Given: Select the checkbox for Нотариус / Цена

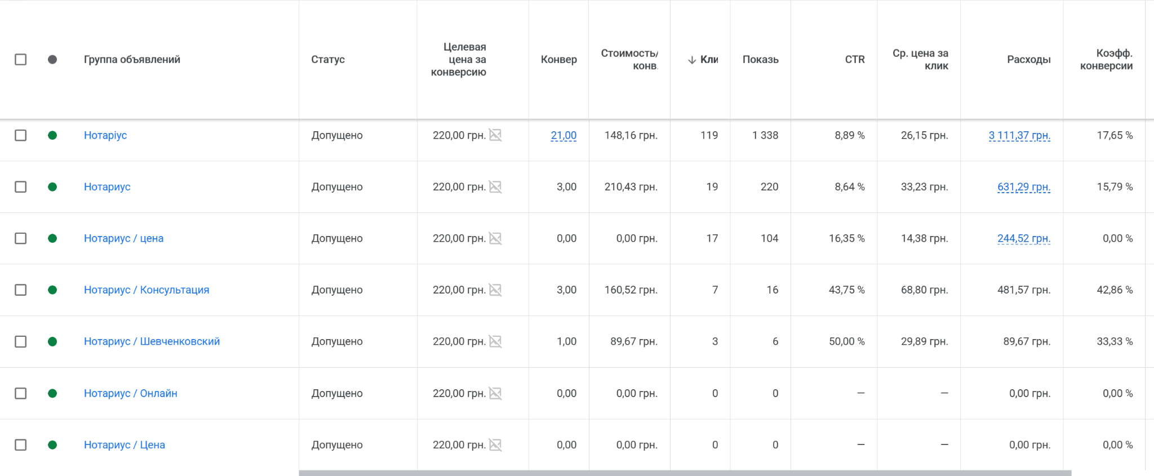Looking at the screenshot, I should [x=21, y=445].
